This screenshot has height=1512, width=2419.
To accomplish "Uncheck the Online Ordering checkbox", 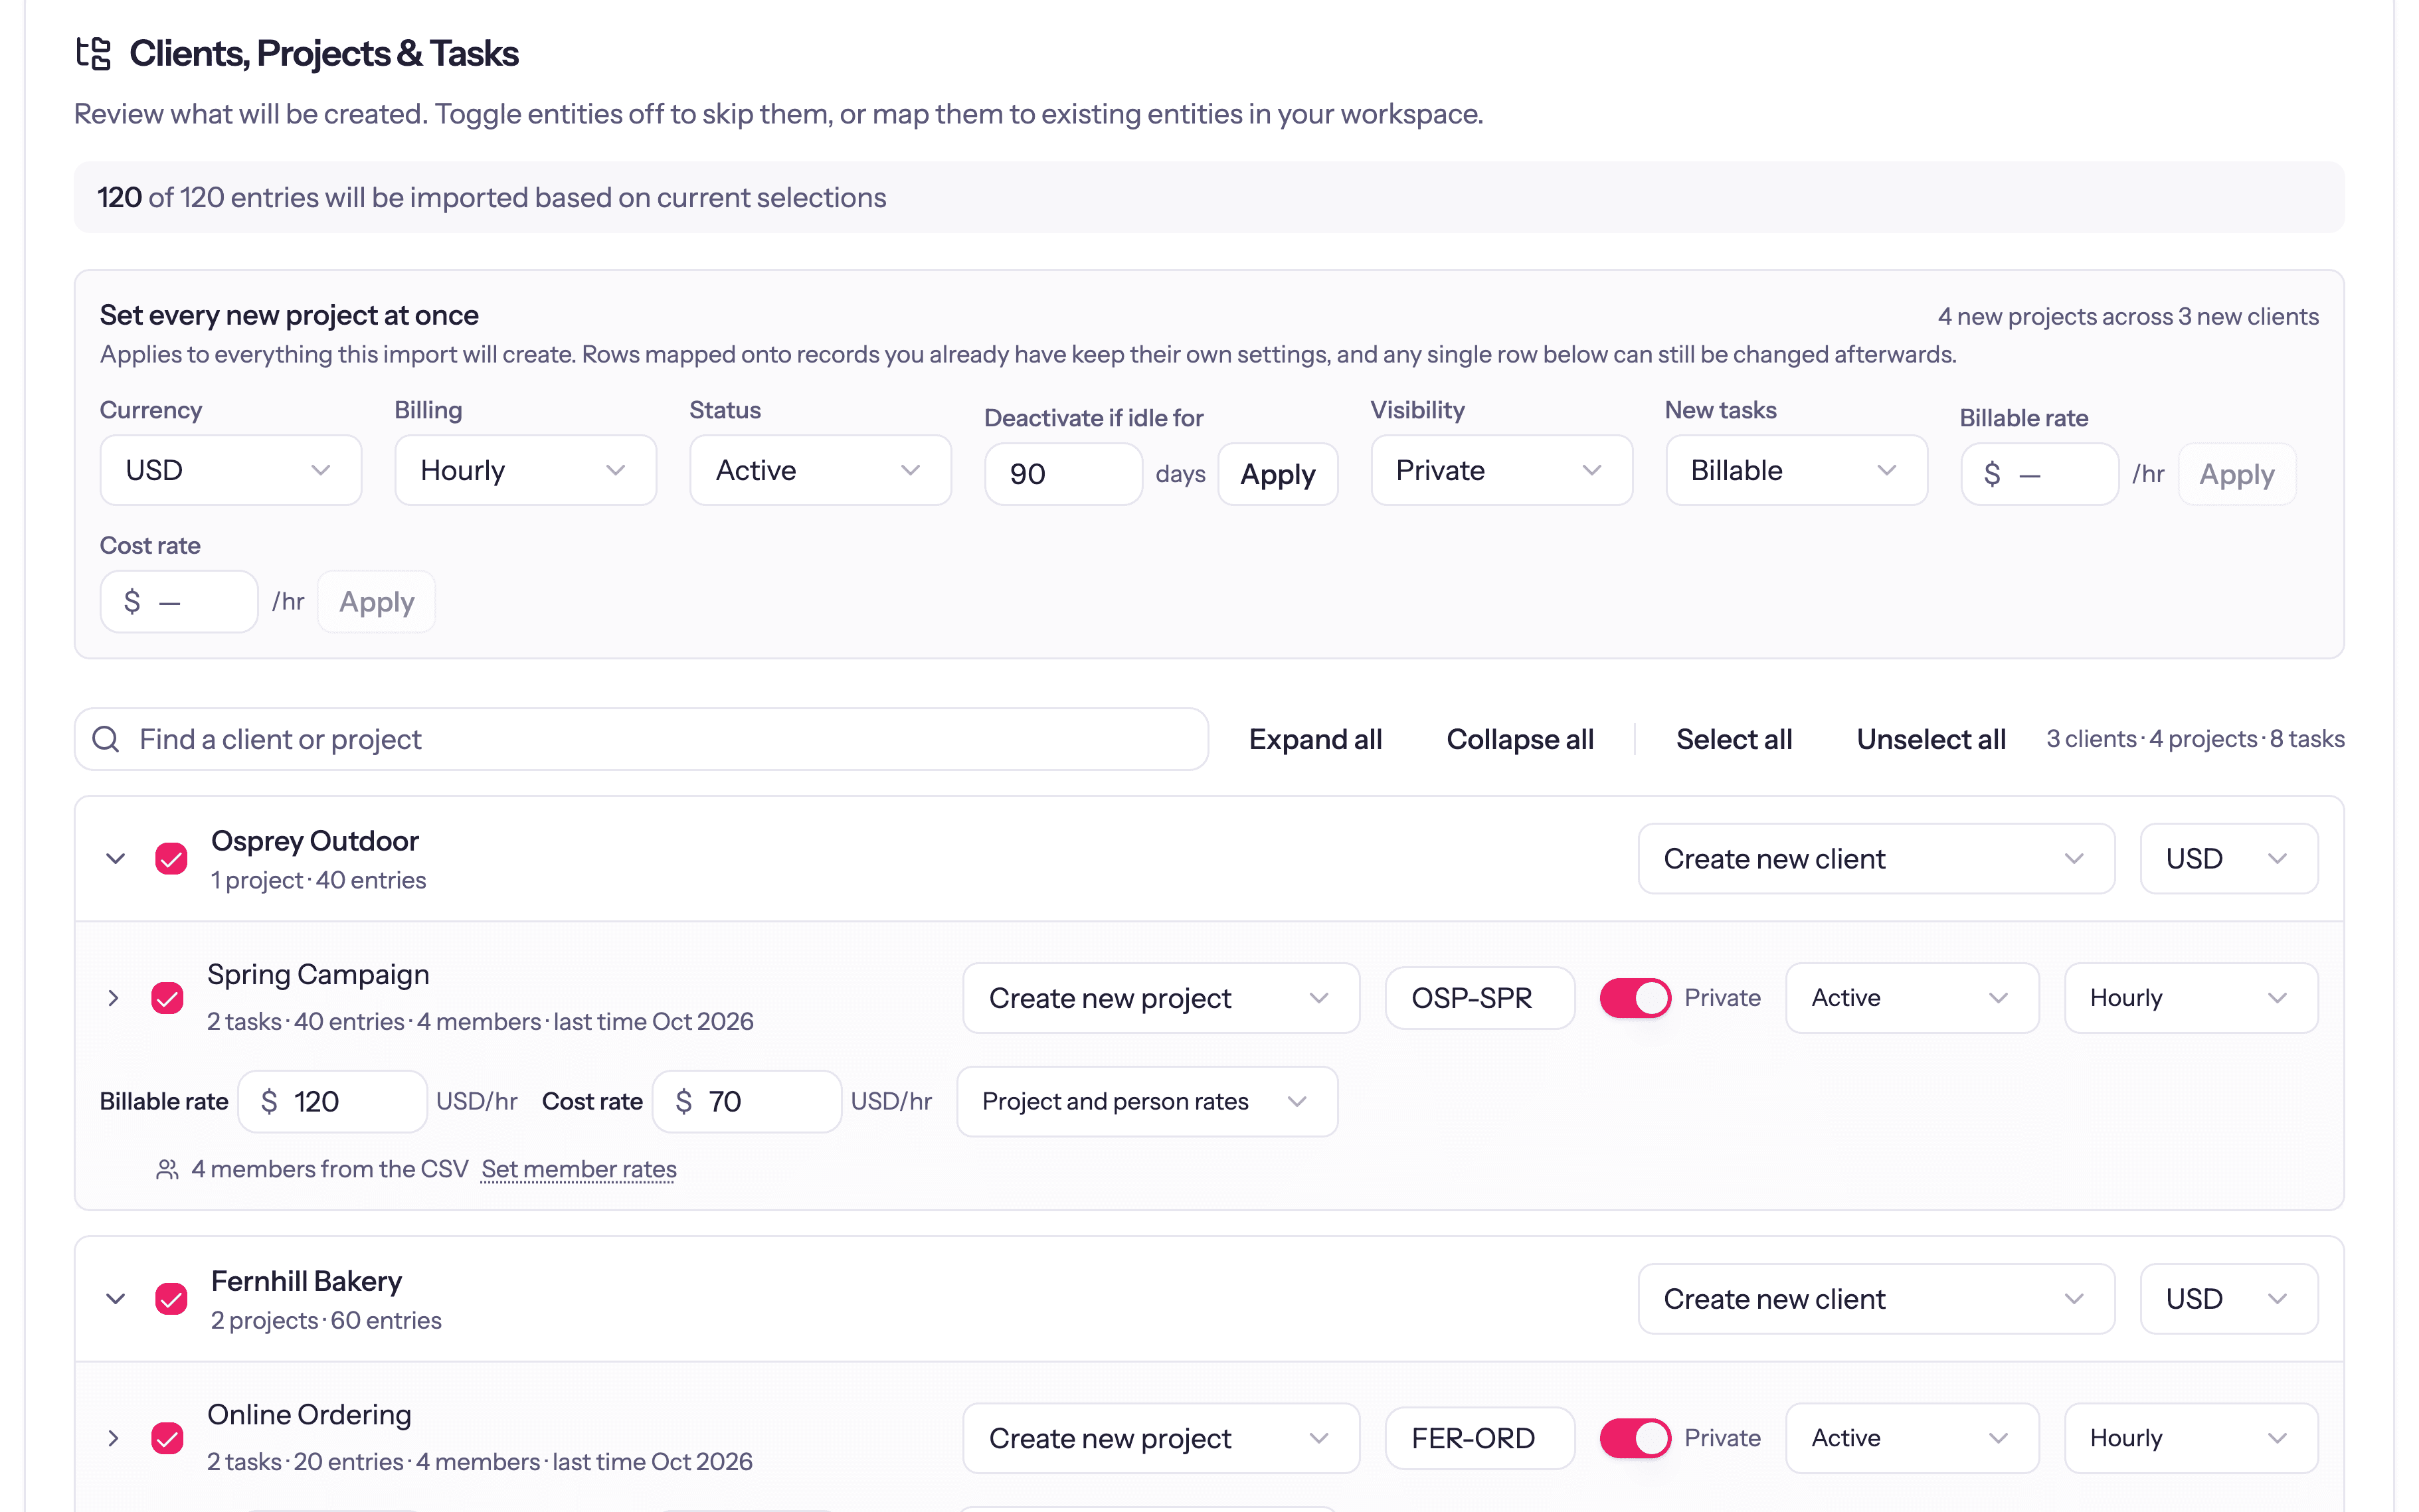I will [x=167, y=1438].
